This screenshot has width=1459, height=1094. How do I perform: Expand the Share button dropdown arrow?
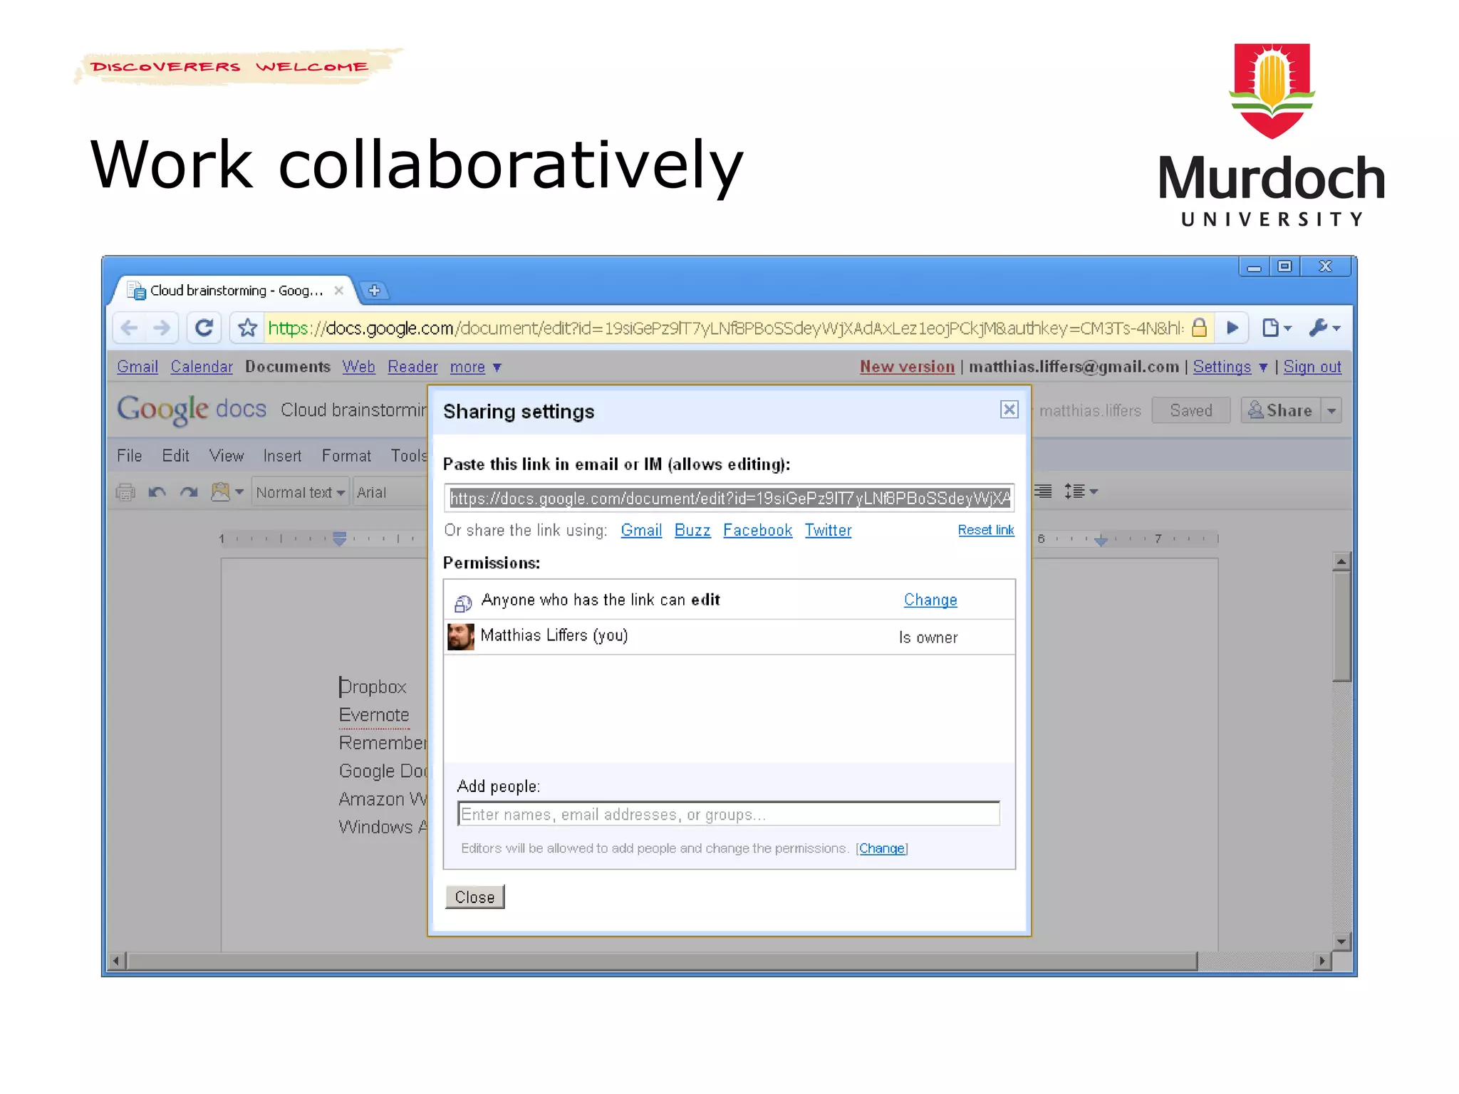point(1331,410)
